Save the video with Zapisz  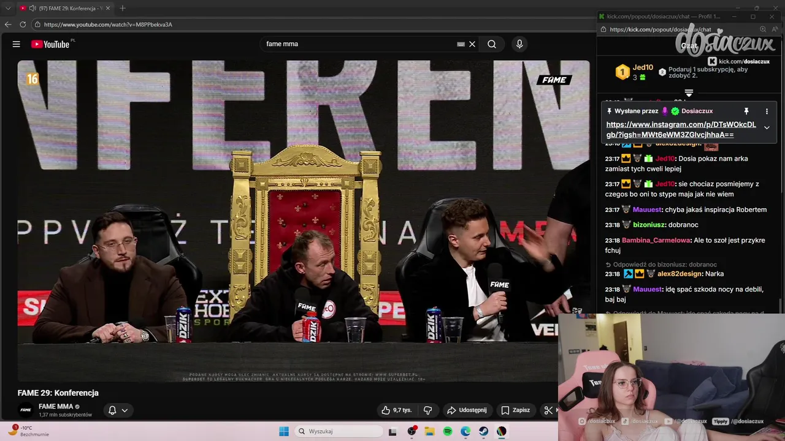tap(515, 410)
